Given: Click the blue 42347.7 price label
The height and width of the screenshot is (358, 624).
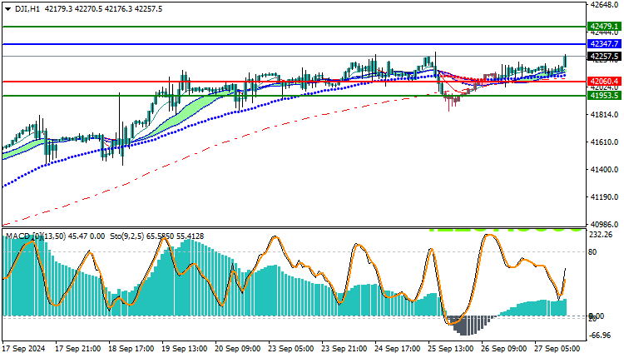Looking at the screenshot, I should click(604, 44).
